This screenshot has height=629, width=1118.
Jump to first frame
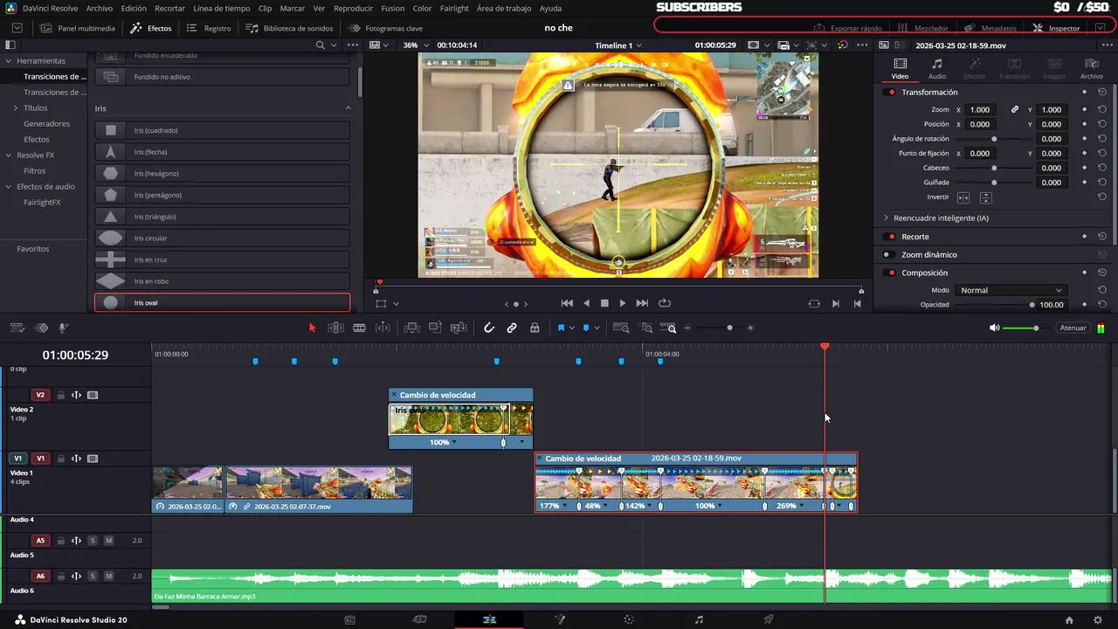pyautogui.click(x=567, y=303)
